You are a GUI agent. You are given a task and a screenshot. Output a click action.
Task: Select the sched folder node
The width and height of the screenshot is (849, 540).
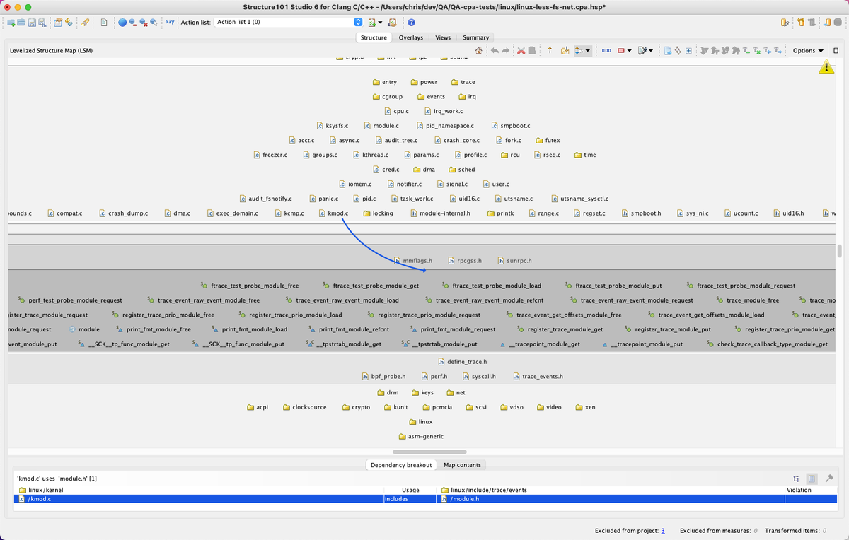coord(461,170)
